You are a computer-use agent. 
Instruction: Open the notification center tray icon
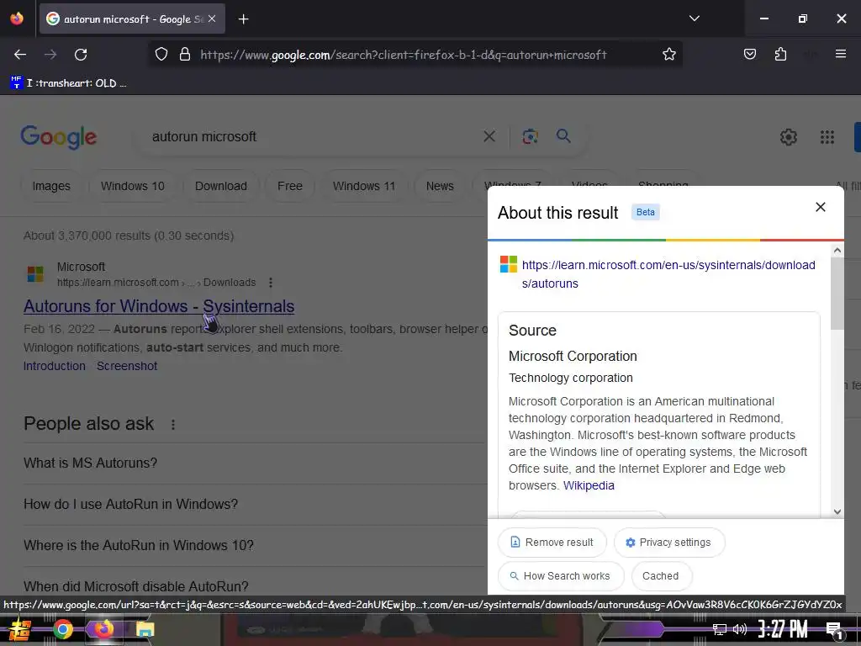[834, 630]
